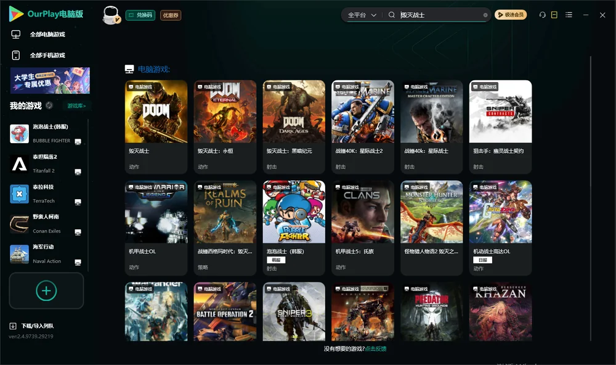This screenshot has width=616, height=365.
Task: Click the OurPlay logo icon
Action: [16, 14]
